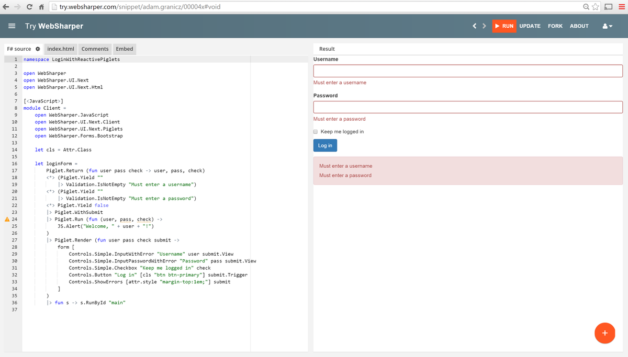Open the user account dropdown

point(608,26)
